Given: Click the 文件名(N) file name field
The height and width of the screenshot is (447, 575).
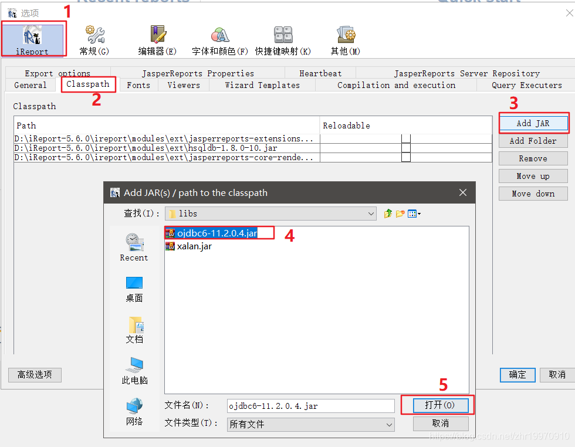Looking at the screenshot, I should pyautogui.click(x=310, y=406).
